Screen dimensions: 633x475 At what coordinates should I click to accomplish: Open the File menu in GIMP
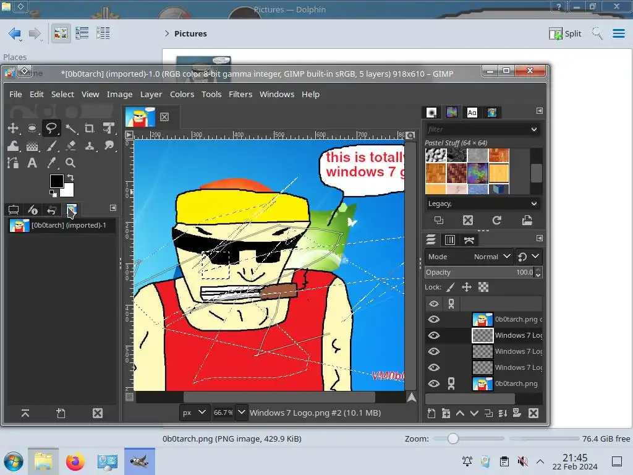pyautogui.click(x=15, y=94)
